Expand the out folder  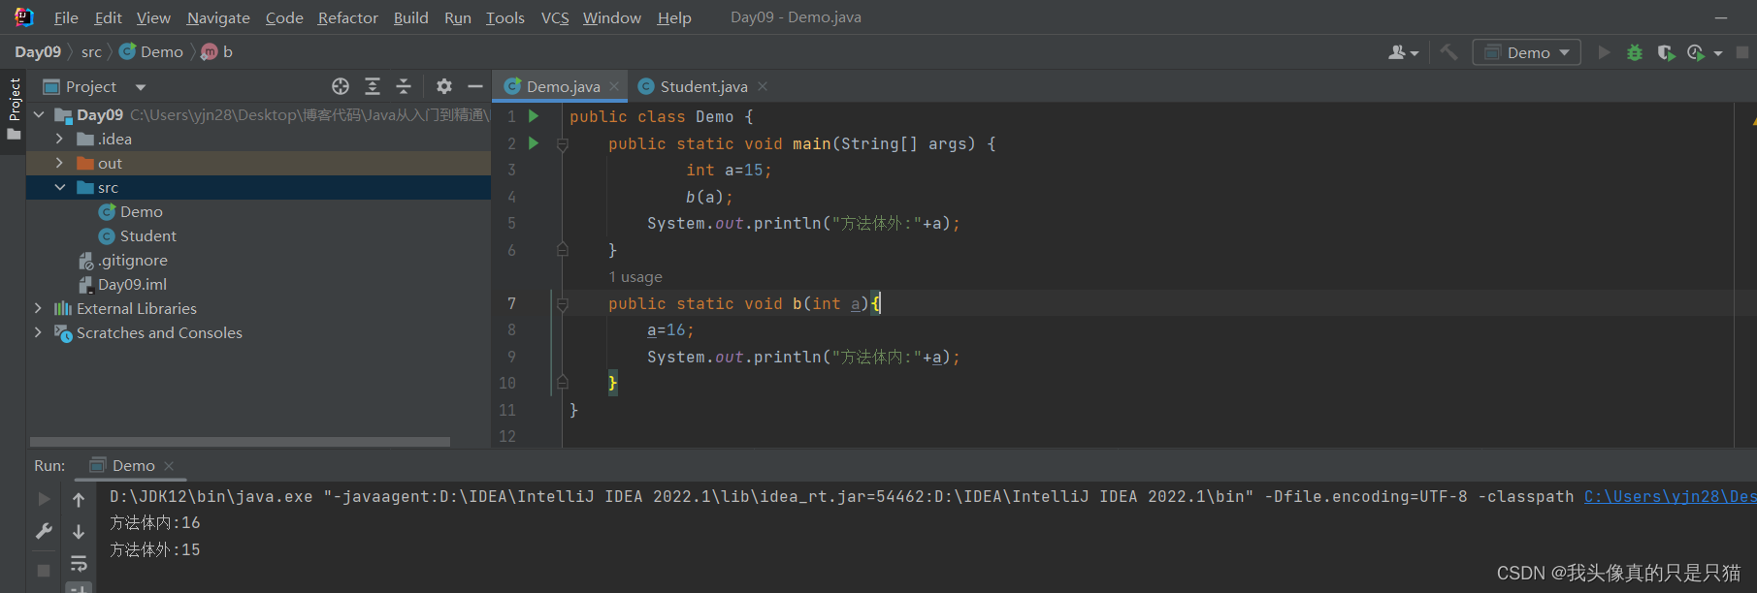coord(59,163)
